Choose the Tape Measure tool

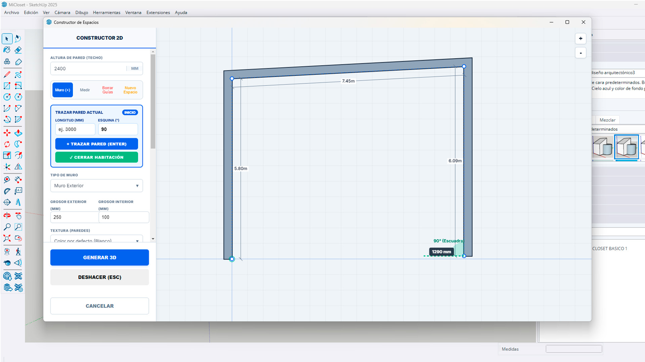click(x=7, y=180)
